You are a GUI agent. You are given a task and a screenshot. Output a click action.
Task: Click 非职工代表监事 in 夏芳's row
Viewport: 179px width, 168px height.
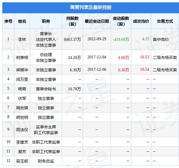46,152
